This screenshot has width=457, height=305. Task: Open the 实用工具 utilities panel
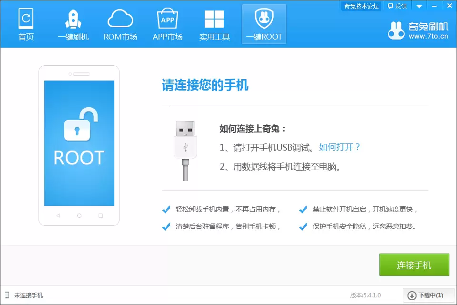click(215, 24)
